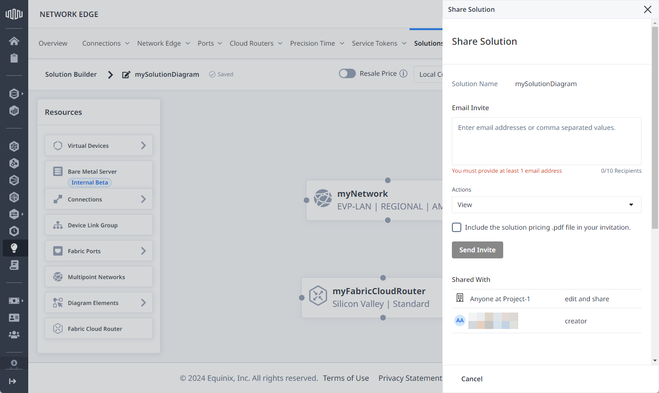Click the AA avatar in Shared With
The width and height of the screenshot is (659, 393).
click(x=460, y=321)
